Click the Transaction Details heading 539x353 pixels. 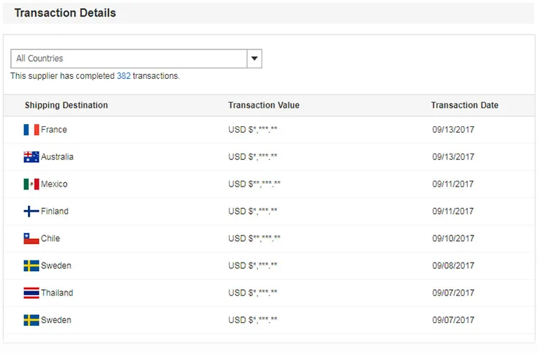point(65,13)
